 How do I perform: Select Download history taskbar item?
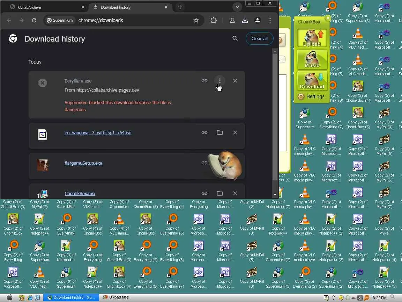tap(71, 298)
